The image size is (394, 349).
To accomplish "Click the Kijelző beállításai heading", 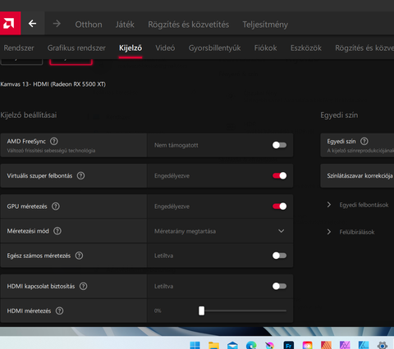I will coord(29,115).
